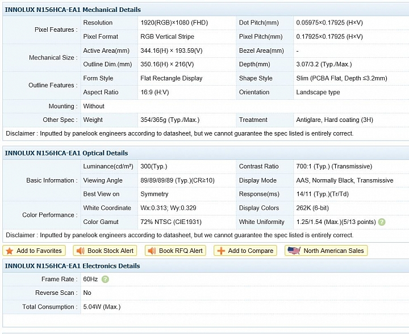Image resolution: width=409 pixels, height=334 pixels.
Task: Open the help icon next to 60Hz Frame Rate
Action: (x=105, y=280)
